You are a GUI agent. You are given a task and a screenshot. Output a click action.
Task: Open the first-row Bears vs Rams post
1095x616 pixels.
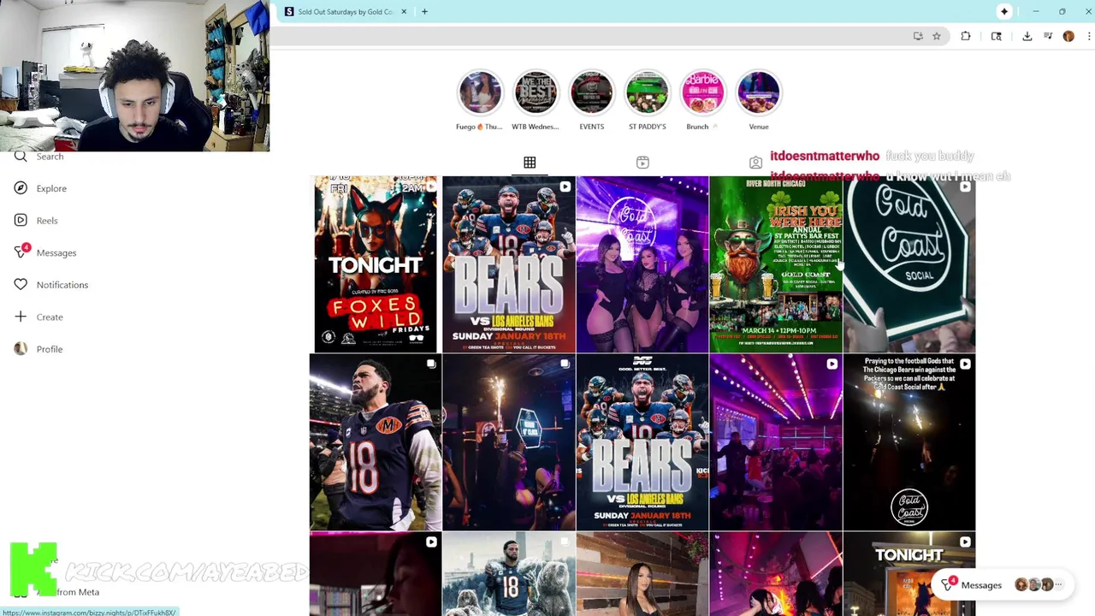click(x=508, y=264)
